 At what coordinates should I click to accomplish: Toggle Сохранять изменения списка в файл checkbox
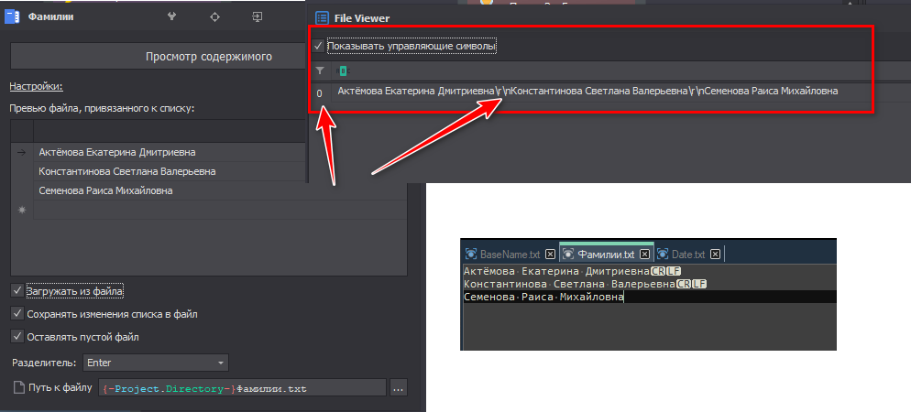[x=16, y=314]
